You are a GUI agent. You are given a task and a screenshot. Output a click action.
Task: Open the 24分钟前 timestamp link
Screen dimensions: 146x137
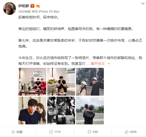tap(25, 12)
